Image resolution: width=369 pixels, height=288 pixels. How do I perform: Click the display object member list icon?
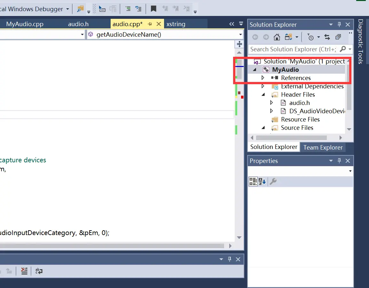coord(102,9)
